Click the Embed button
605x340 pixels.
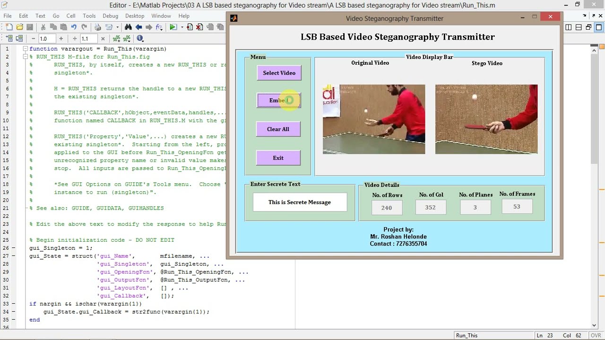pos(279,100)
